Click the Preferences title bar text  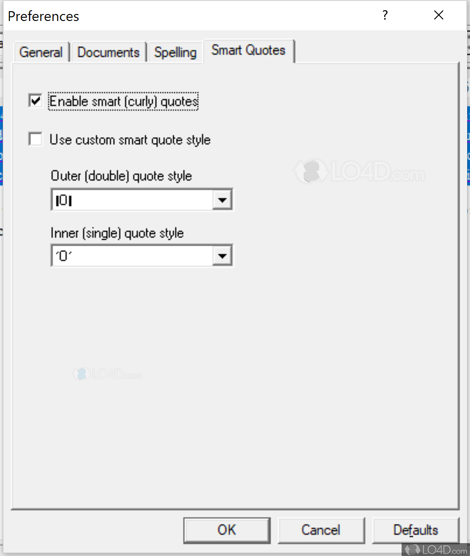click(x=44, y=16)
